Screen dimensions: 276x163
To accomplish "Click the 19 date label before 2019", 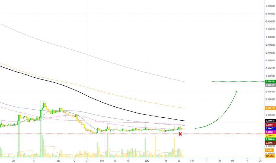I will coord(128,161).
